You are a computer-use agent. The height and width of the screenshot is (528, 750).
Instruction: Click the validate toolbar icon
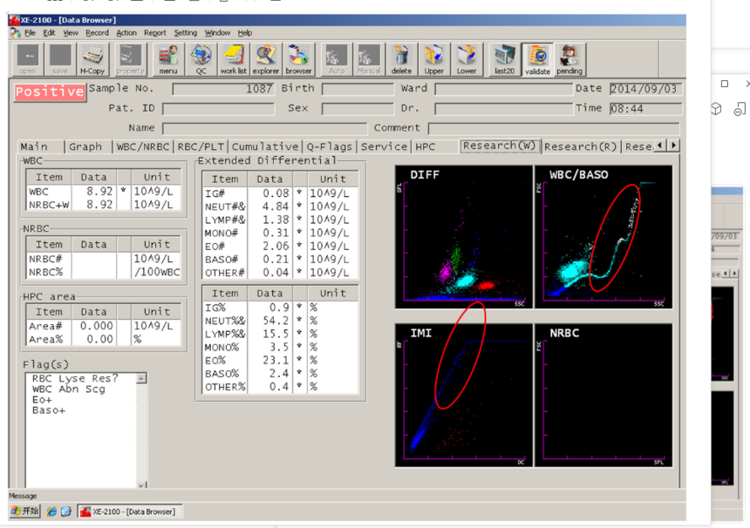click(x=537, y=59)
